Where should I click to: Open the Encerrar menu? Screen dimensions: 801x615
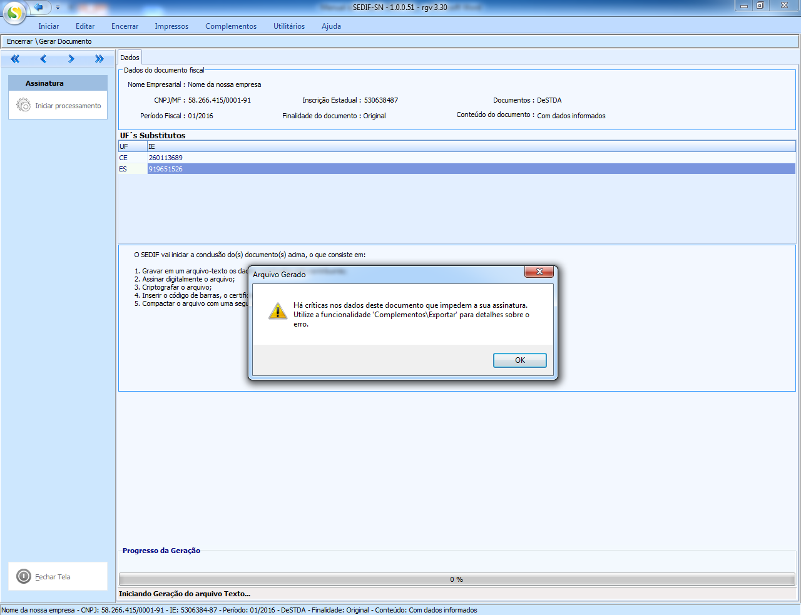125,26
